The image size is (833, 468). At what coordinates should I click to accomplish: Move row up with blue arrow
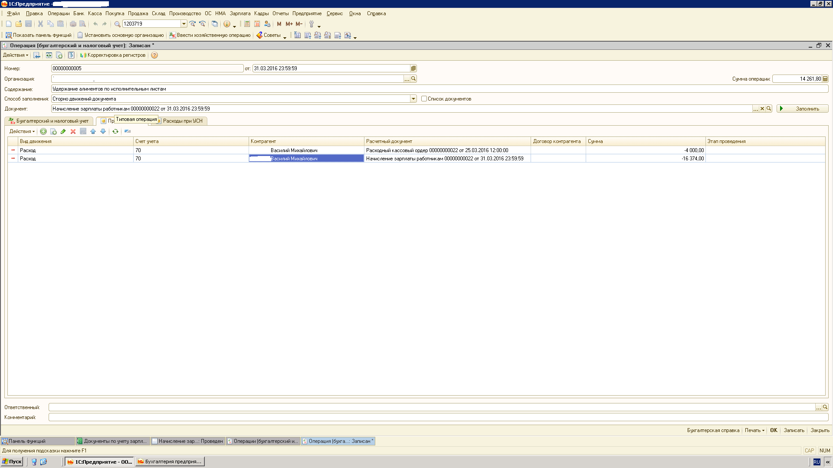(x=93, y=131)
